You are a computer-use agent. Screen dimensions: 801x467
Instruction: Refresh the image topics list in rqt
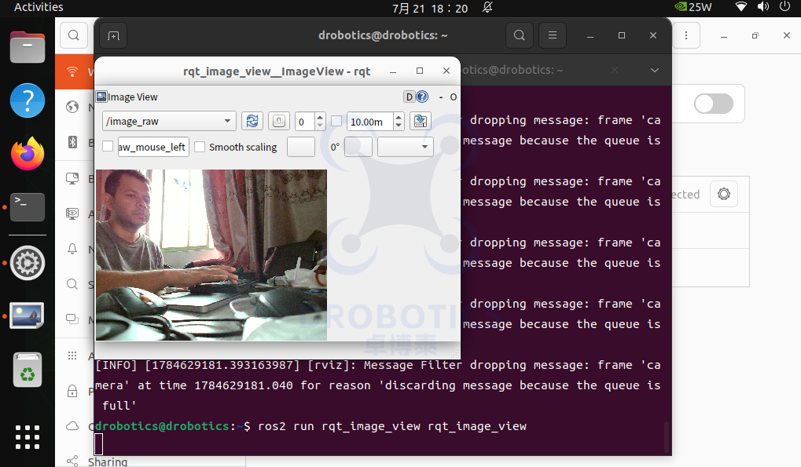point(252,122)
